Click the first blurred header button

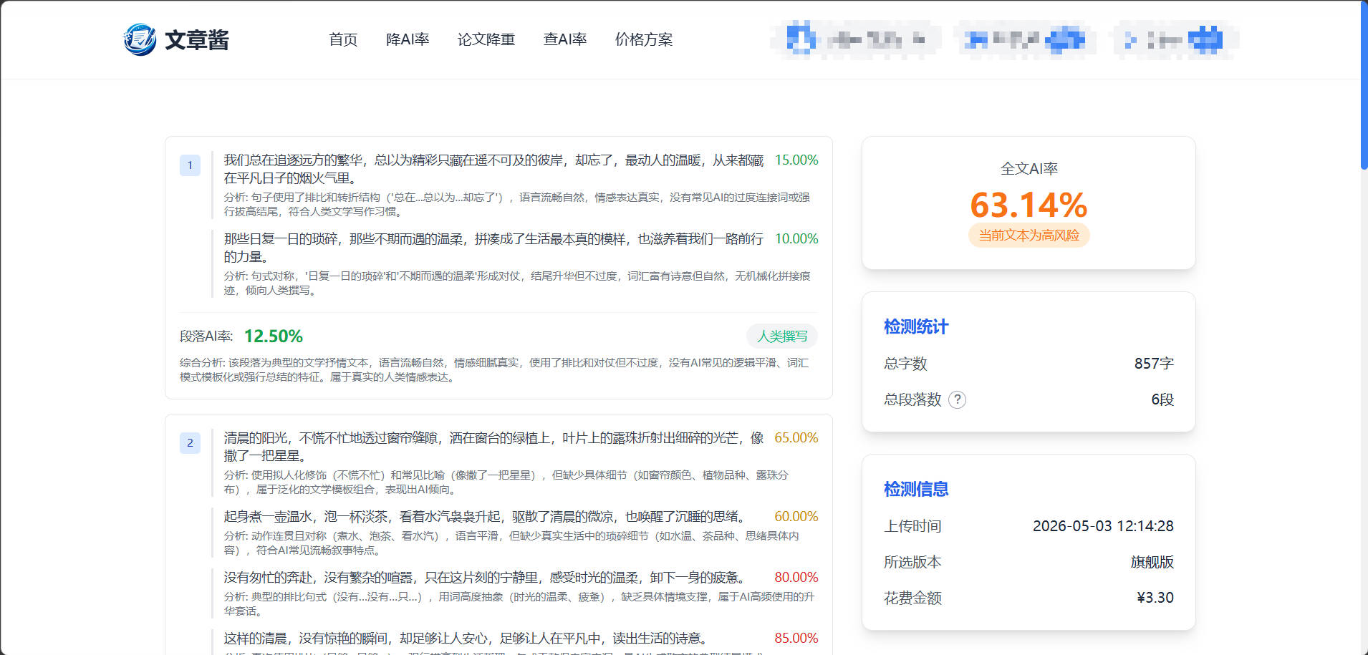point(856,39)
